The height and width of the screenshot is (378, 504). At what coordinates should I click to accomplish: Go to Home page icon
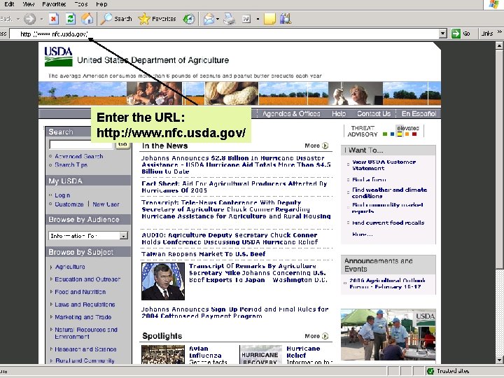point(87,19)
